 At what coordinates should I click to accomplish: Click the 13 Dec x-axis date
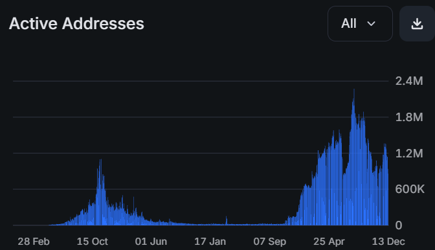tap(388, 242)
